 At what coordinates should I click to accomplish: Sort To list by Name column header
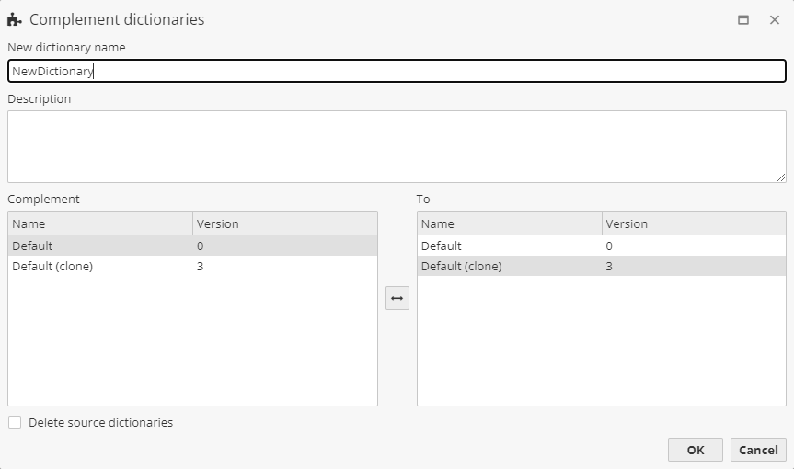(509, 223)
